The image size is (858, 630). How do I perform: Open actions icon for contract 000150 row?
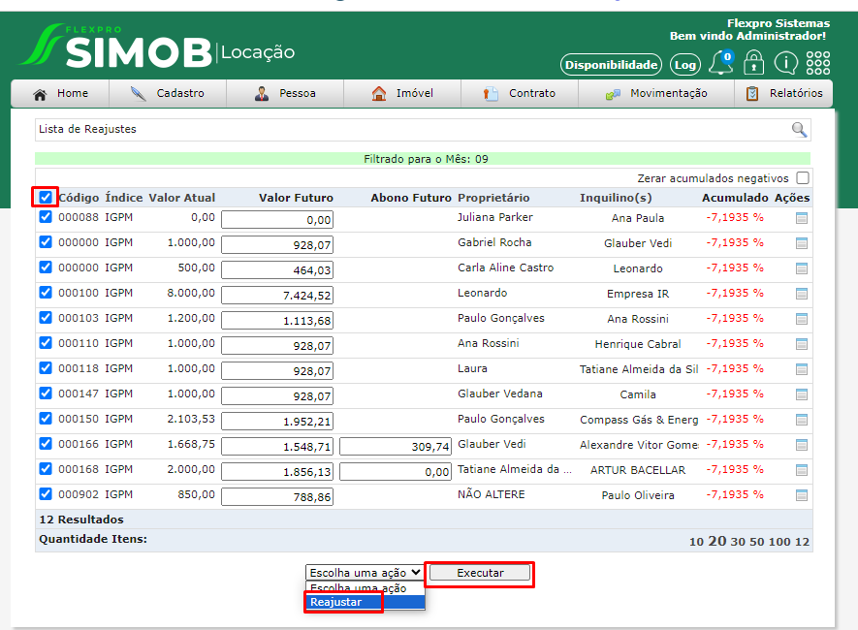(802, 420)
